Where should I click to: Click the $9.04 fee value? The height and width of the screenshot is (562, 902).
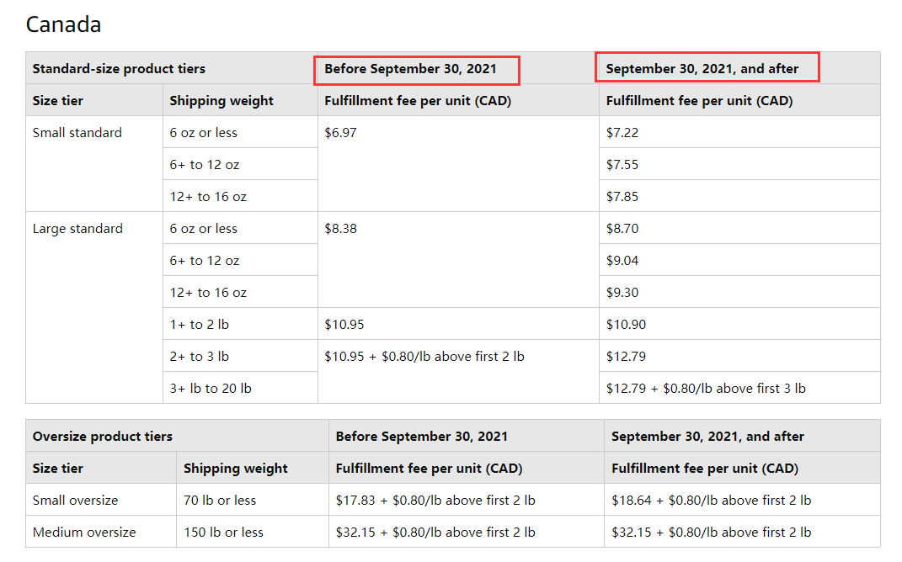(622, 260)
